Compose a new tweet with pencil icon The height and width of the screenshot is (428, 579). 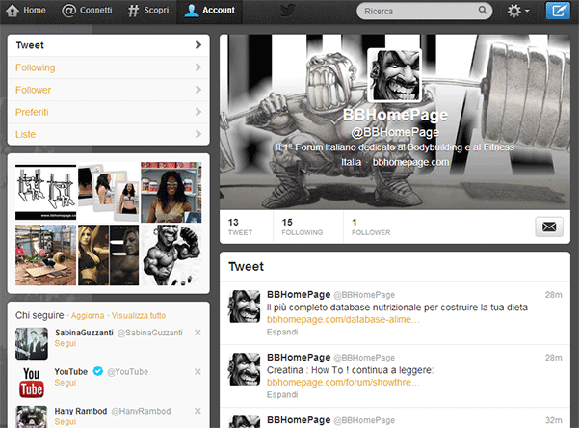click(x=558, y=11)
